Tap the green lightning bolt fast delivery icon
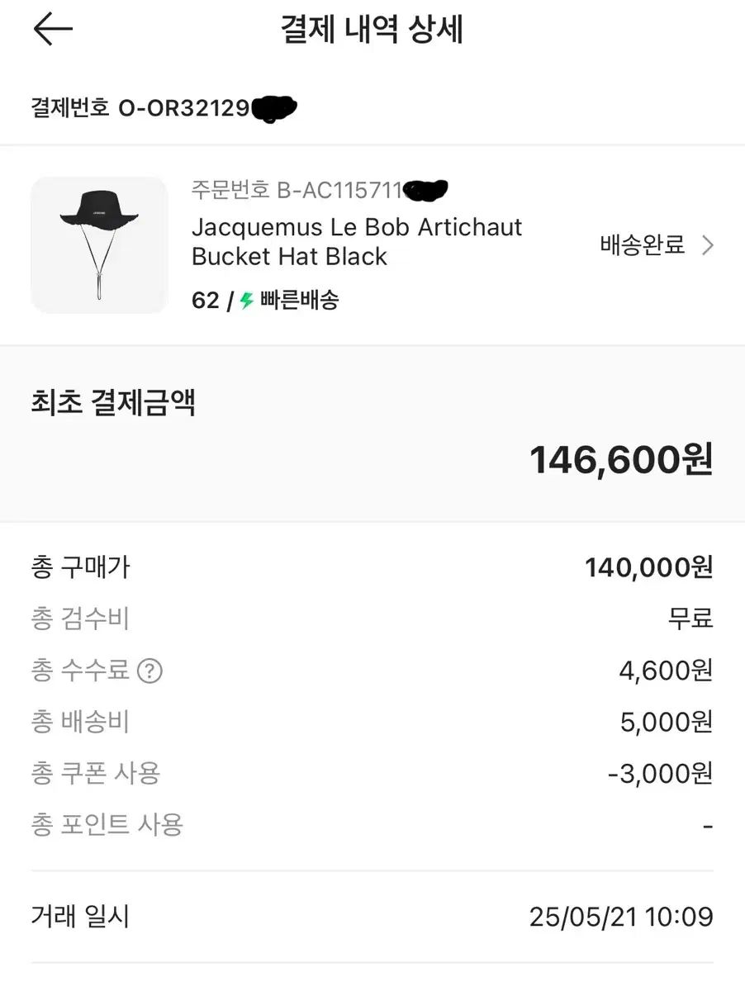 click(246, 301)
